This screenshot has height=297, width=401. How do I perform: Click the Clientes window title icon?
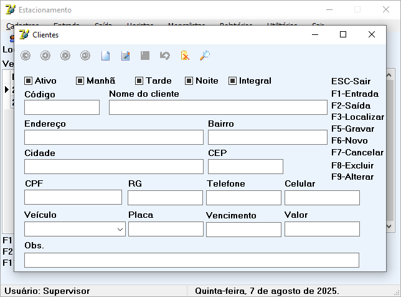click(24, 34)
